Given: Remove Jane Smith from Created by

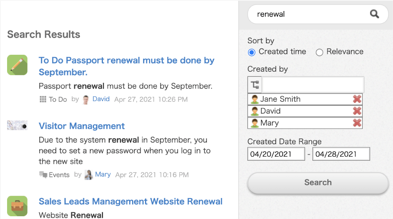Looking at the screenshot, I should tap(357, 99).
